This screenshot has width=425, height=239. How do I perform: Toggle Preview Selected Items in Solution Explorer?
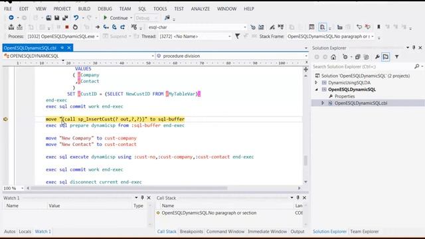tap(385, 57)
